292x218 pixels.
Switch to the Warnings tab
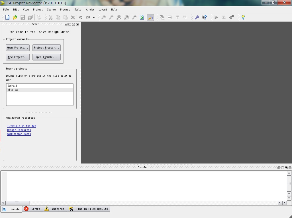pyautogui.click(x=55, y=209)
